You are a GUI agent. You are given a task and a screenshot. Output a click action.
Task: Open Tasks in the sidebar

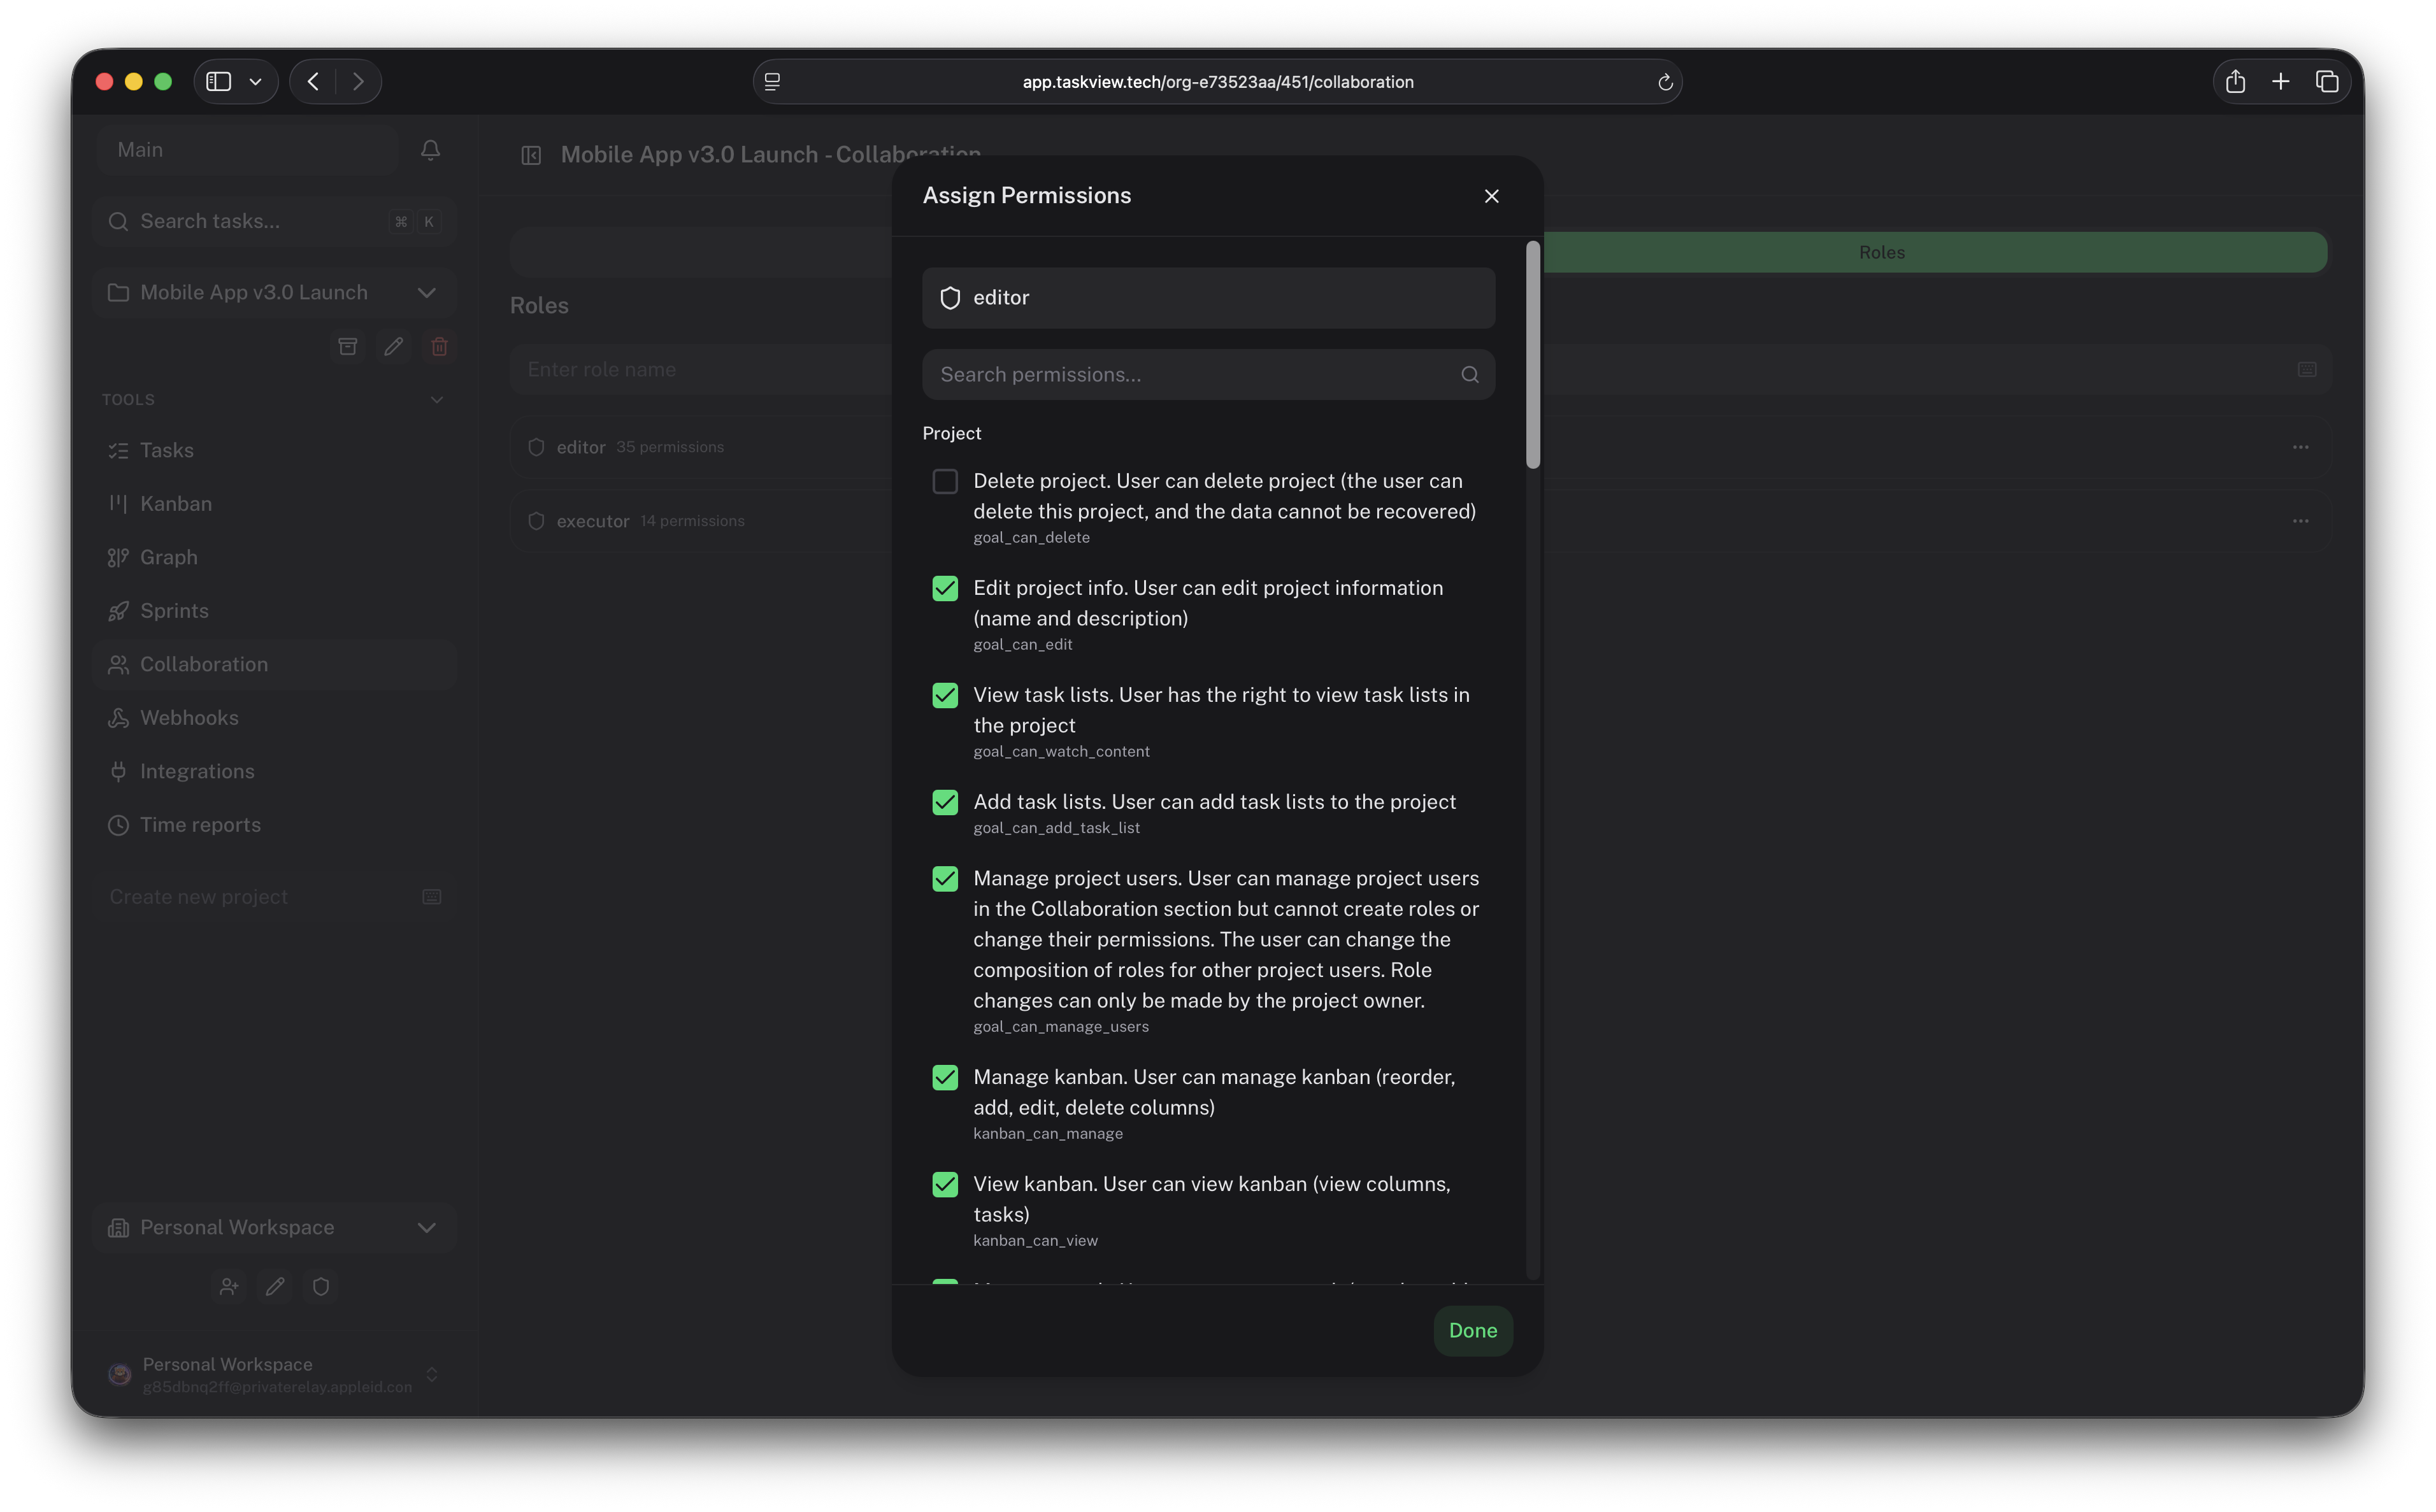tap(275, 450)
